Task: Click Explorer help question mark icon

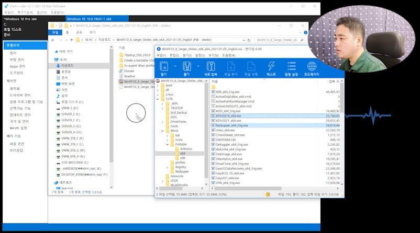Action: tap(306, 32)
